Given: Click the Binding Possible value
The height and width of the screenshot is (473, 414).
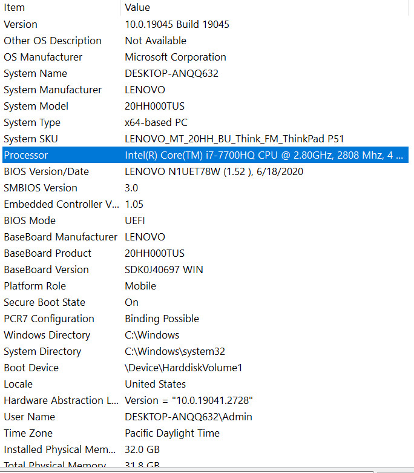Looking at the screenshot, I should coord(162,319).
